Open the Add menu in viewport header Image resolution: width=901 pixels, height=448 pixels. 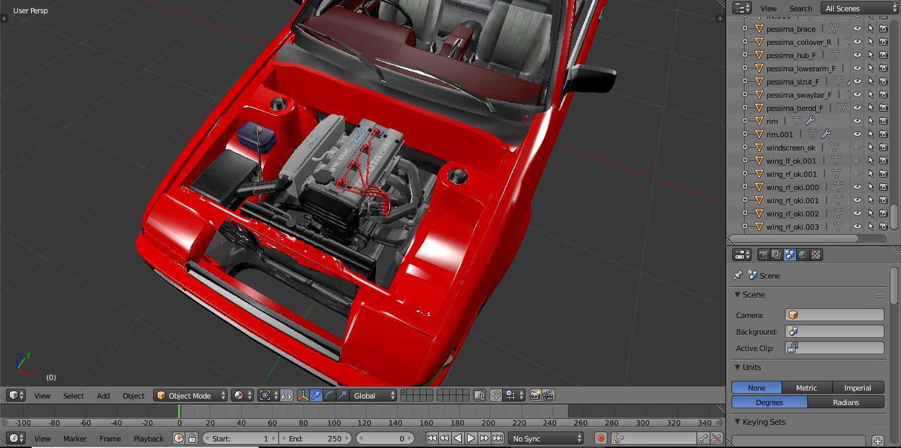(x=104, y=396)
